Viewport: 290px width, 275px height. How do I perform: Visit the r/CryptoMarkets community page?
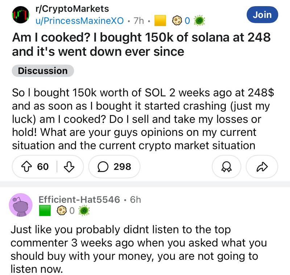[71, 8]
